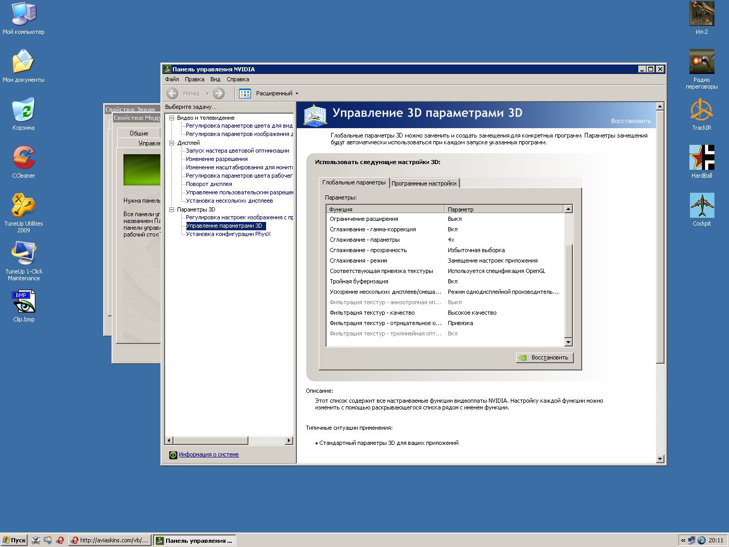The height and width of the screenshot is (547, 729).
Task: Open the Расширенный view dropdown arrow
Action: [297, 94]
